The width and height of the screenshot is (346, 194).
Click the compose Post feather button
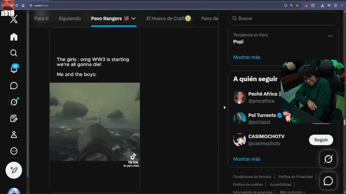coord(14,170)
